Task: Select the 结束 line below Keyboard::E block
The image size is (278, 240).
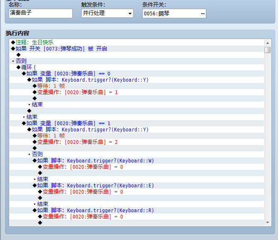Action: pyautogui.click(x=137, y=204)
